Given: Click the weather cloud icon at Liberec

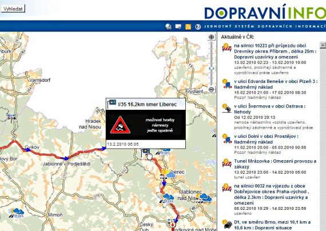Looking at the screenshot, I should pyautogui.click(x=170, y=175).
